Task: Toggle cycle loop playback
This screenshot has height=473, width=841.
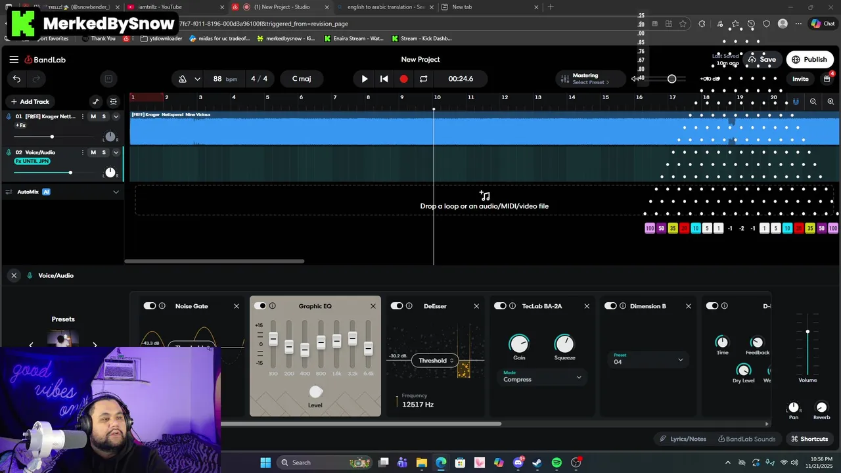Action: 423,79
